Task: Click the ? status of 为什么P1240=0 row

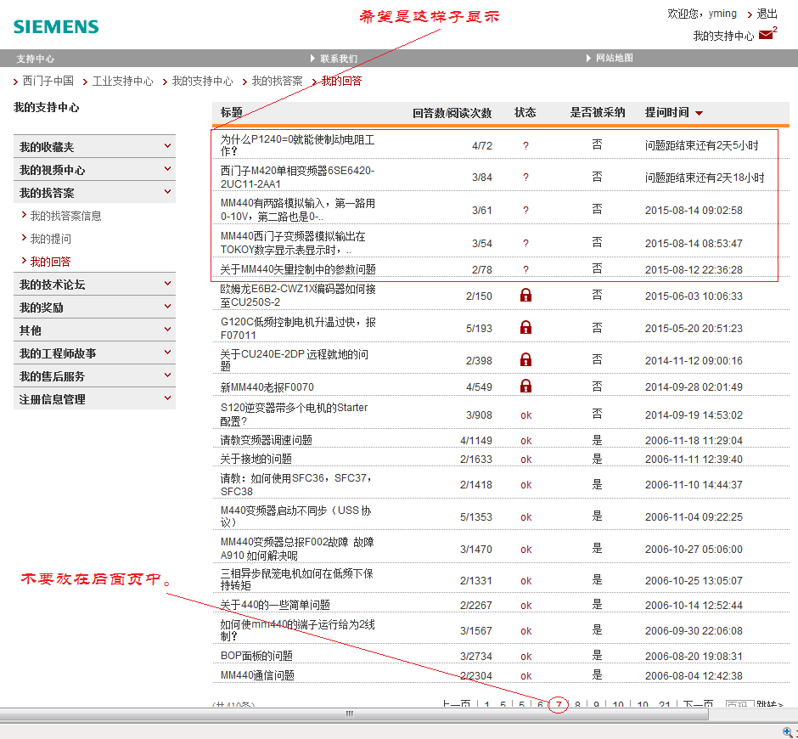Action: 525,145
